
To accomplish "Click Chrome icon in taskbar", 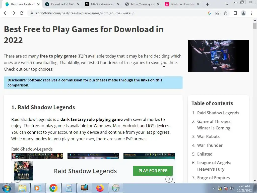I will point(53,188).
